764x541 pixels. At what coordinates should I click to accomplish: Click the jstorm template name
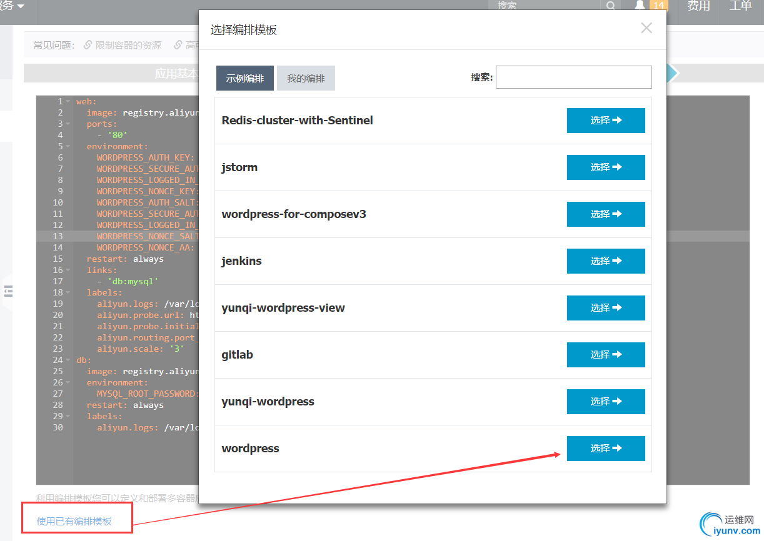[x=239, y=167]
